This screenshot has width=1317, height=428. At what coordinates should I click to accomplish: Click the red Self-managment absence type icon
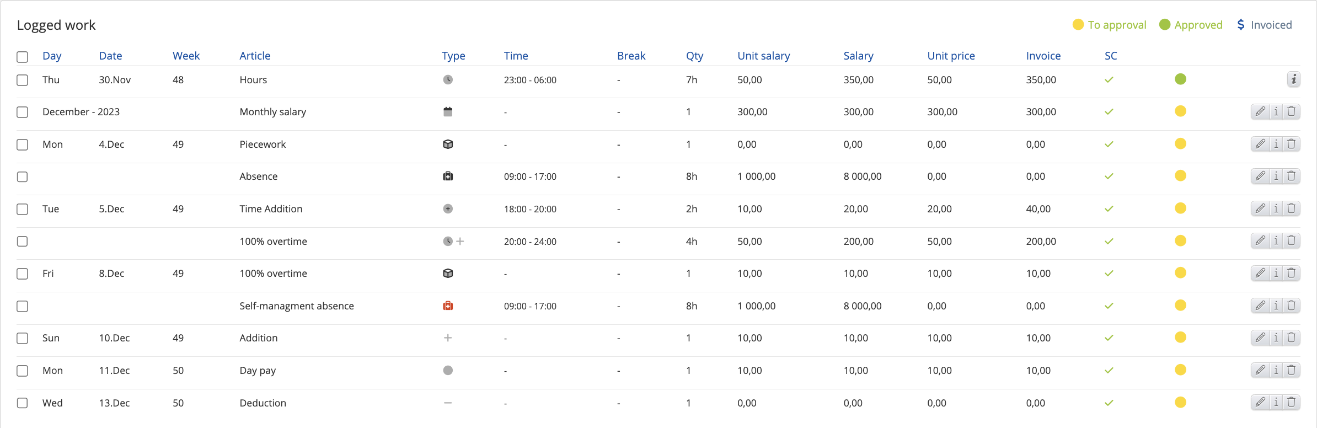(x=448, y=306)
